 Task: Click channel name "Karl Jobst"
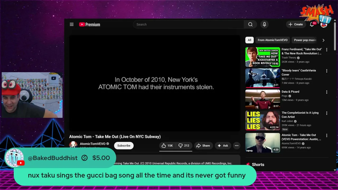point(287,121)
